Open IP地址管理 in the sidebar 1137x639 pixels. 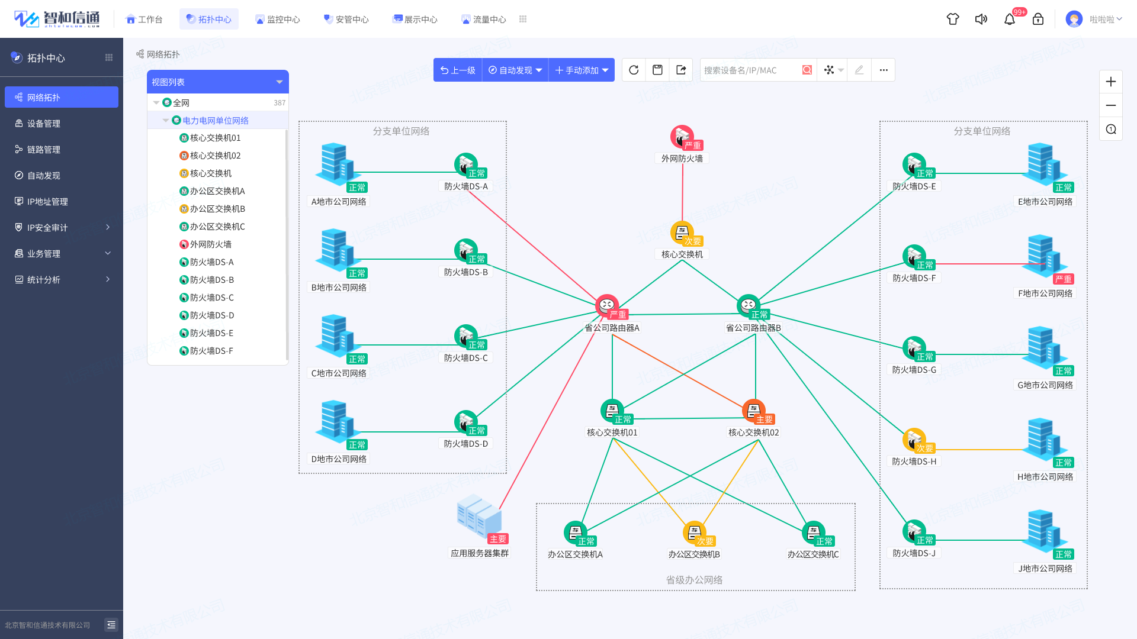pyautogui.click(x=62, y=201)
